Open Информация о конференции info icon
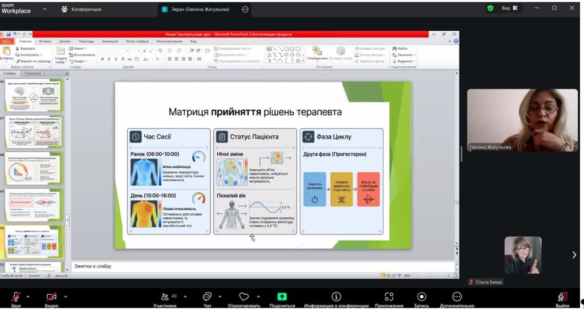Viewport: 584px width, 309px height. click(x=336, y=297)
